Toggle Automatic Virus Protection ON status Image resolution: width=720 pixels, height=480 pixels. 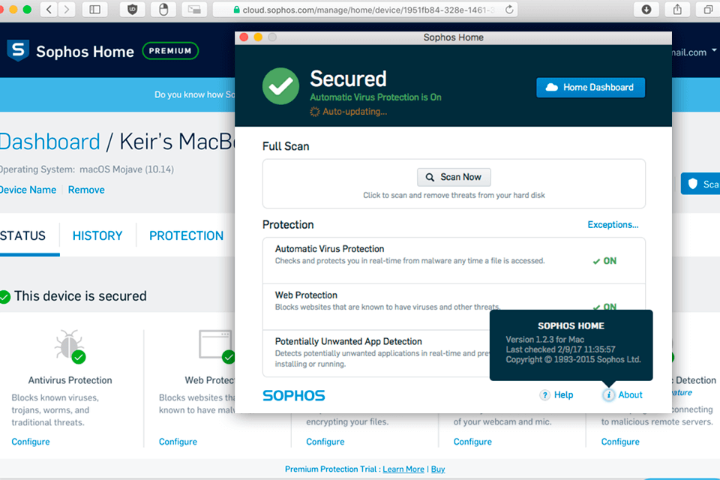click(604, 261)
